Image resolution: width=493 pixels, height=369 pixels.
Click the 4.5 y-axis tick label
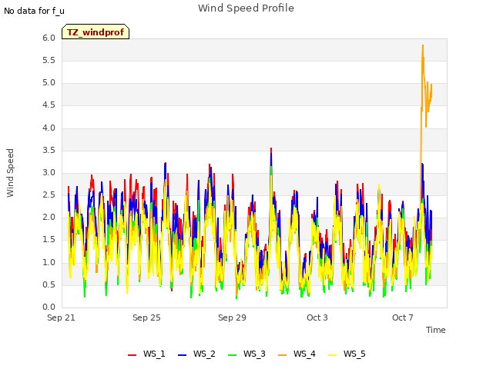[49, 105]
